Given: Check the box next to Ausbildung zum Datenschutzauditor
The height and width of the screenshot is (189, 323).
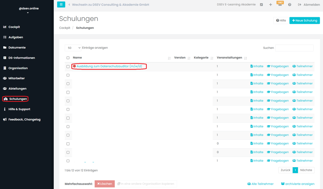Looking at the screenshot, I should (68, 67).
